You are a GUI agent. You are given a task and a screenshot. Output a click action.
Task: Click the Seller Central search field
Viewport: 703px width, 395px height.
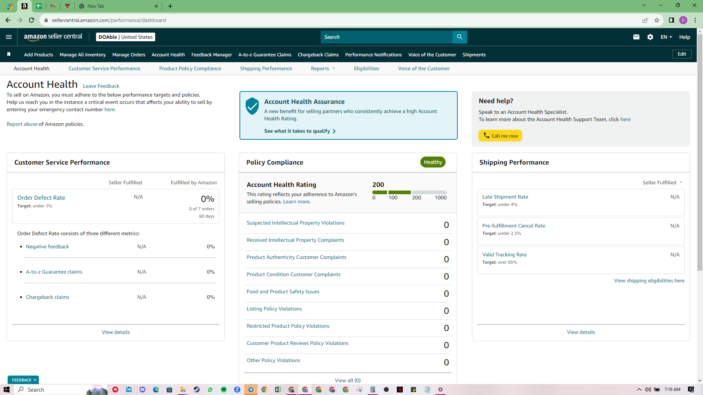[386, 37]
